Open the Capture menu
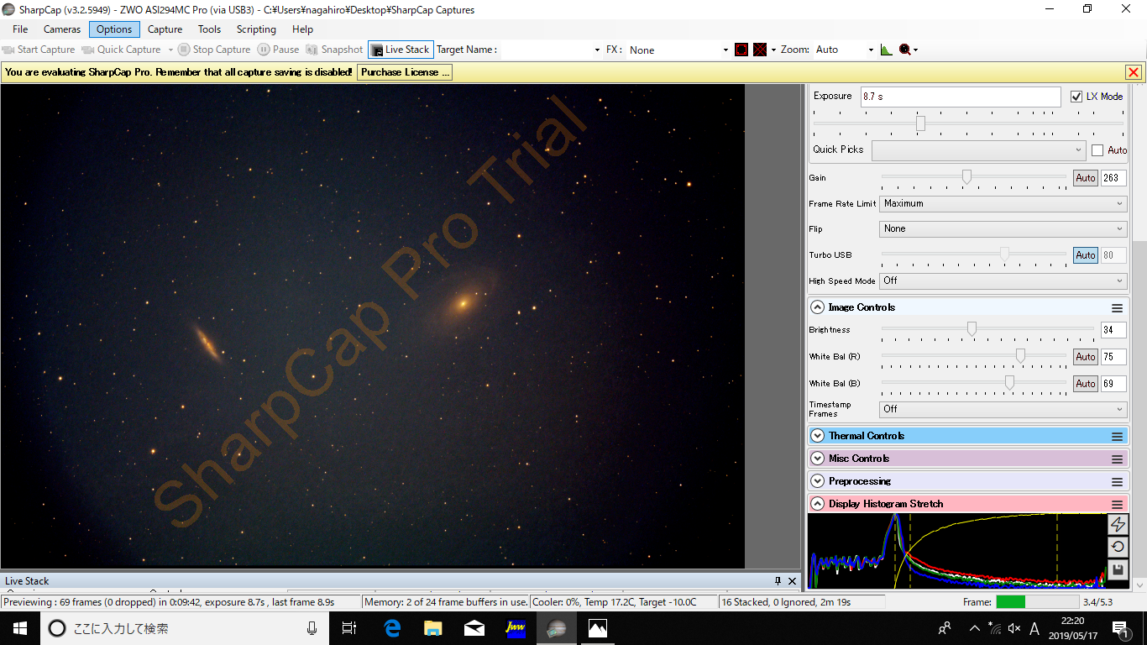 tap(165, 29)
